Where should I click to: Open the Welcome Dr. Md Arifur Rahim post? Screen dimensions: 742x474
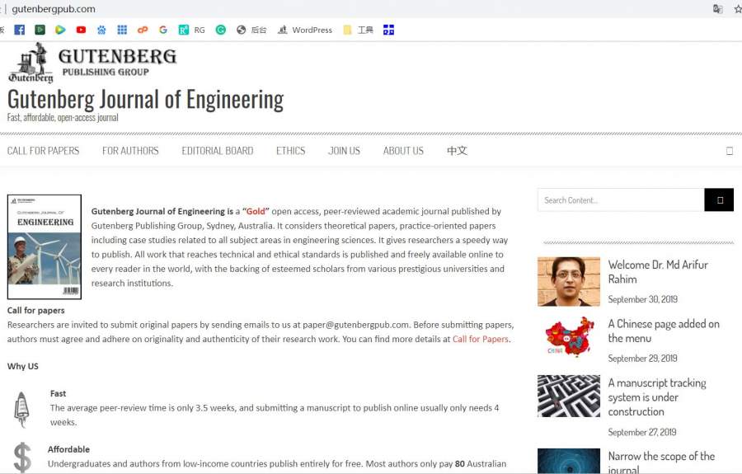(x=658, y=271)
